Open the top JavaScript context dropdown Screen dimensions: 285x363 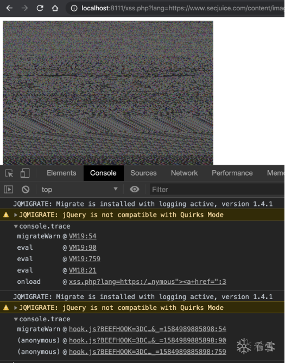[80, 190]
